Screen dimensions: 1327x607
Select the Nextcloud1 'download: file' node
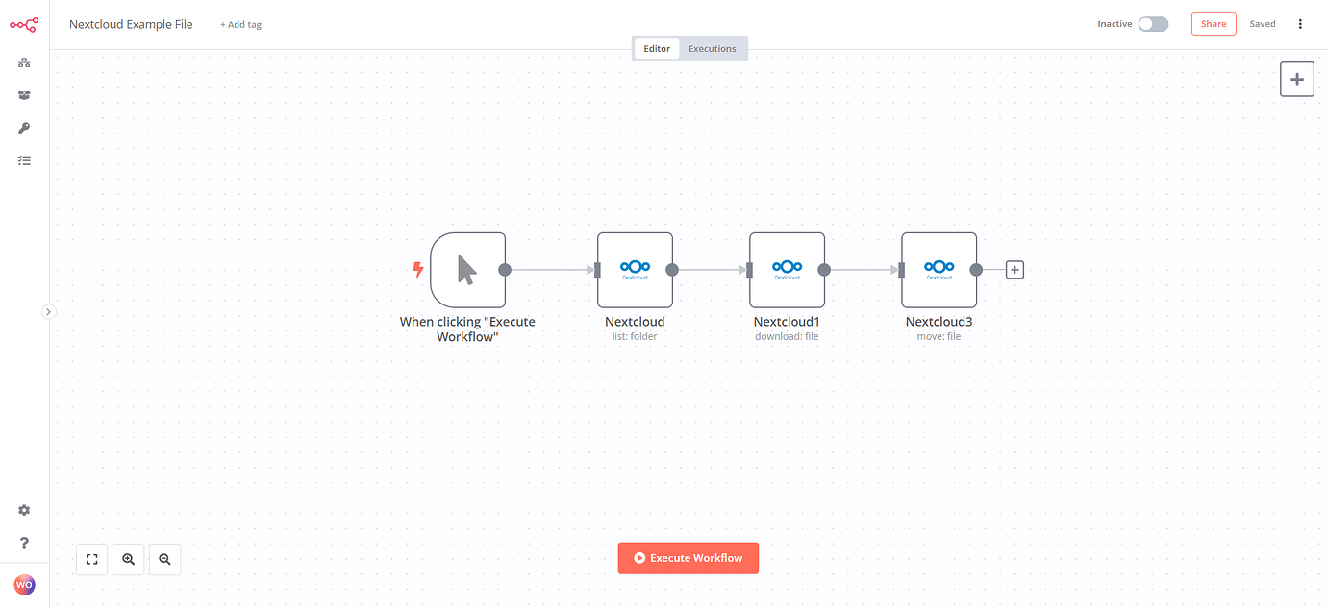tap(787, 269)
